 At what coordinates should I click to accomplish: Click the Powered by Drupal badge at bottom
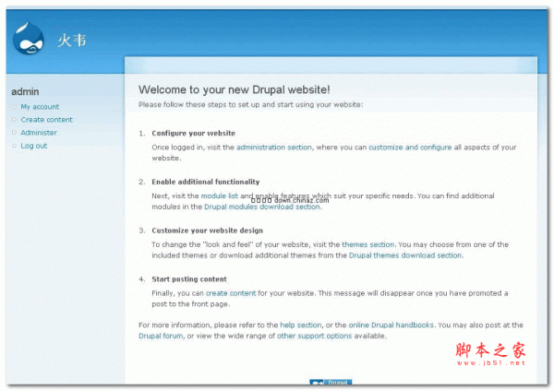tap(331, 382)
